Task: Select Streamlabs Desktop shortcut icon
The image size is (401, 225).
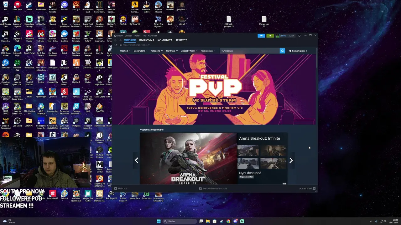Action: [29, 22]
